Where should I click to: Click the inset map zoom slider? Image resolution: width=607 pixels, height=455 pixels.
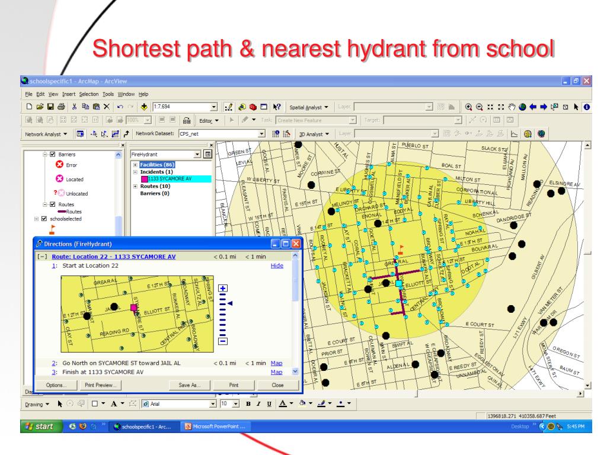(223, 315)
